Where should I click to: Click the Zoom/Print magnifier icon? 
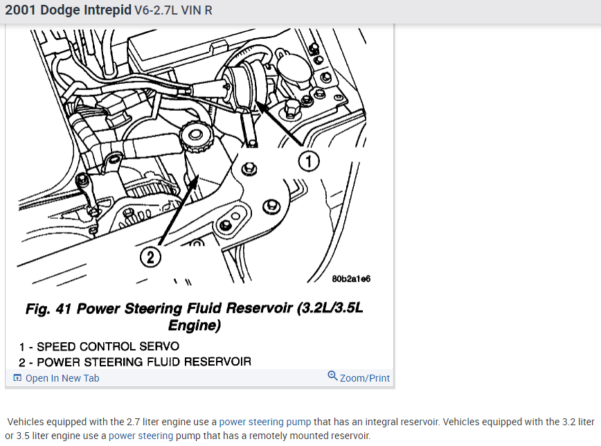332,375
